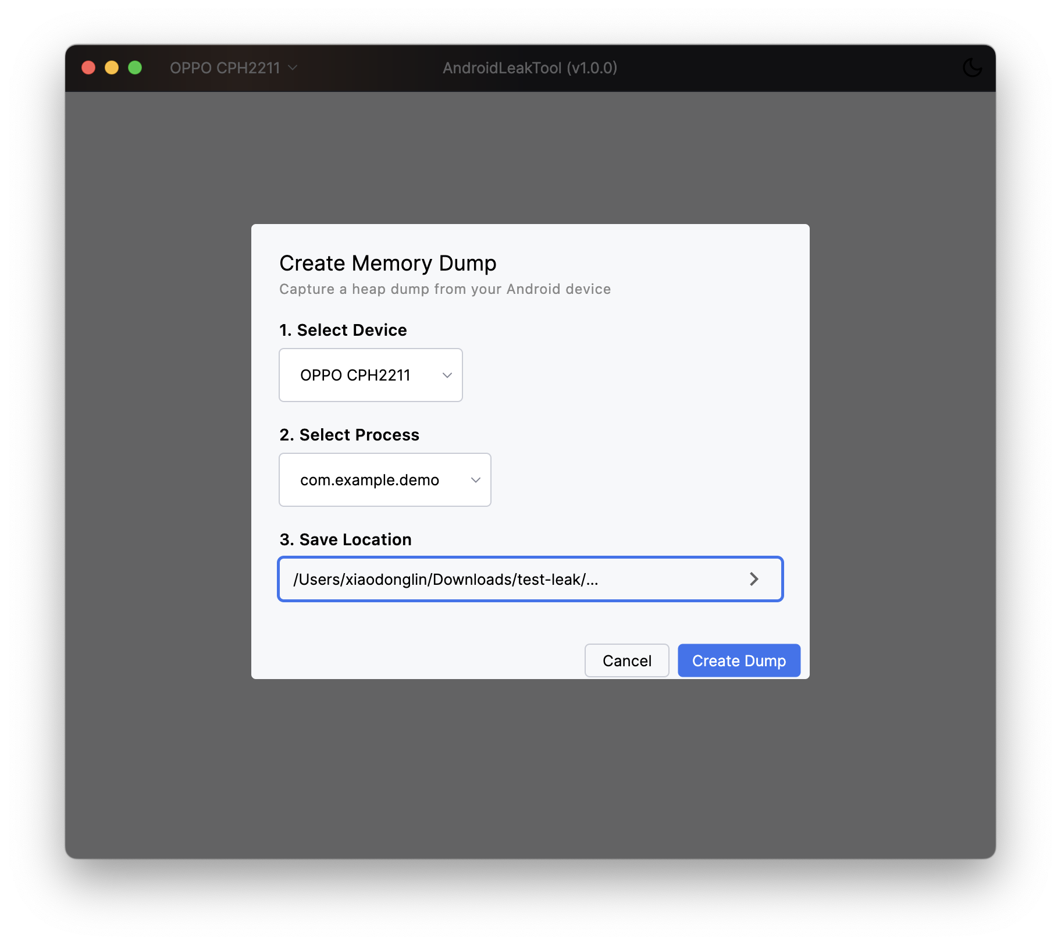This screenshot has width=1061, height=945.
Task: Click the AndroidLeakTool (v1.0.0) title
Action: (529, 67)
